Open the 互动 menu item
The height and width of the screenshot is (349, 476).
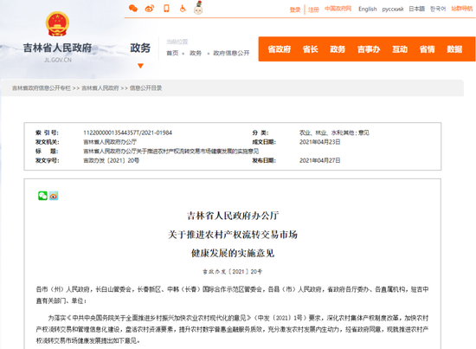point(400,49)
